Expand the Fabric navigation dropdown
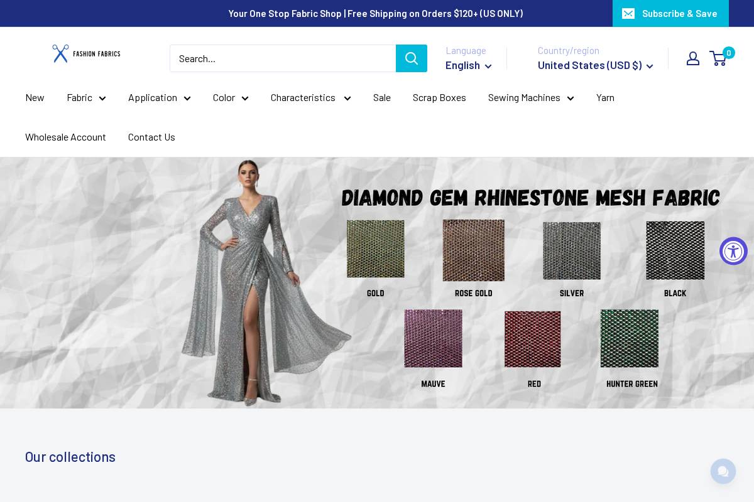This screenshot has width=754, height=502. click(86, 98)
